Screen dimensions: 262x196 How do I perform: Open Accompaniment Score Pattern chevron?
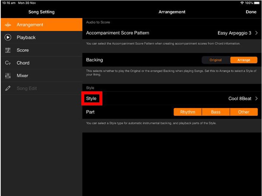point(257,33)
